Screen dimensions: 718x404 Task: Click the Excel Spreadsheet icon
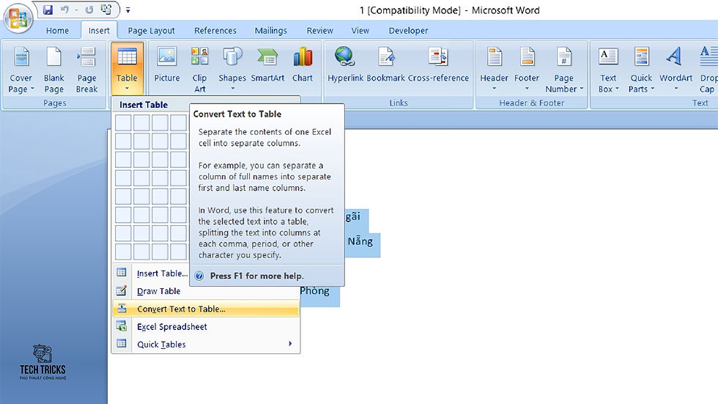[x=122, y=326]
